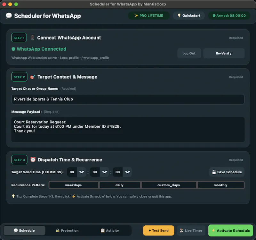Click the Target Chat or Group Name field
Viewport: 256px width, 240px height.
(x=128, y=99)
